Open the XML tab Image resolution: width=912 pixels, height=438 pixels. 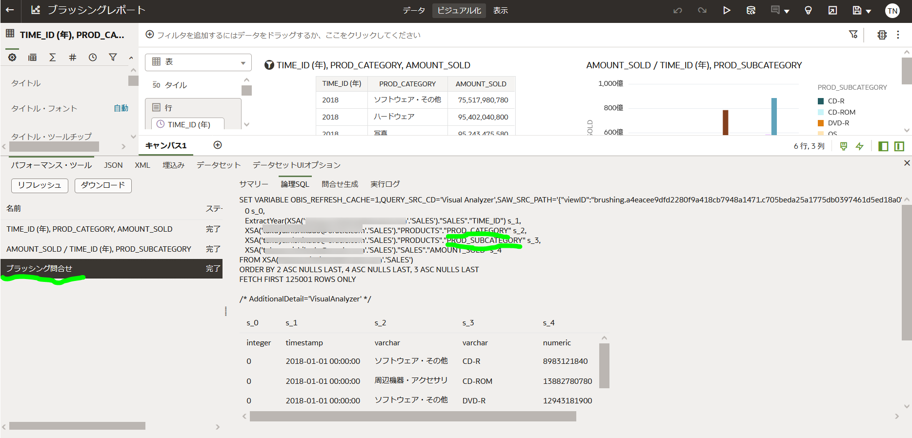coord(142,165)
